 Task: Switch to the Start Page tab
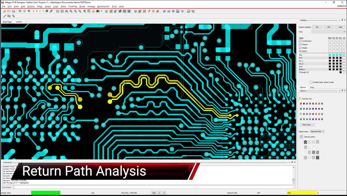coord(7,22)
